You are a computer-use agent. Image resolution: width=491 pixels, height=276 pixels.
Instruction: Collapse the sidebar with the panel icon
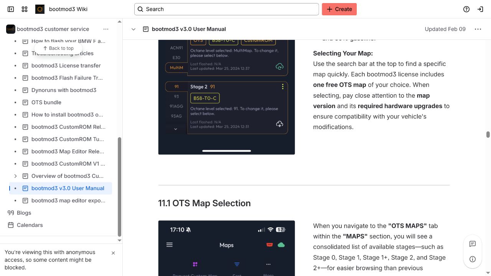click(x=11, y=9)
